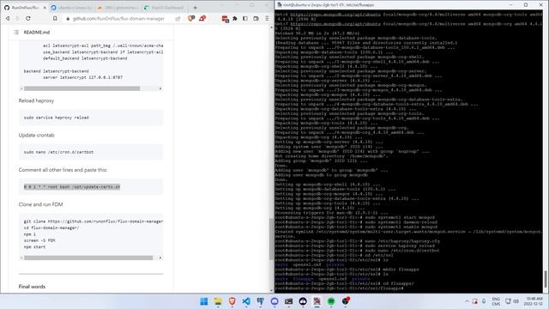Image resolution: width=549 pixels, height=309 pixels.
Task: Open network and volume quick settings
Action: coord(512,301)
